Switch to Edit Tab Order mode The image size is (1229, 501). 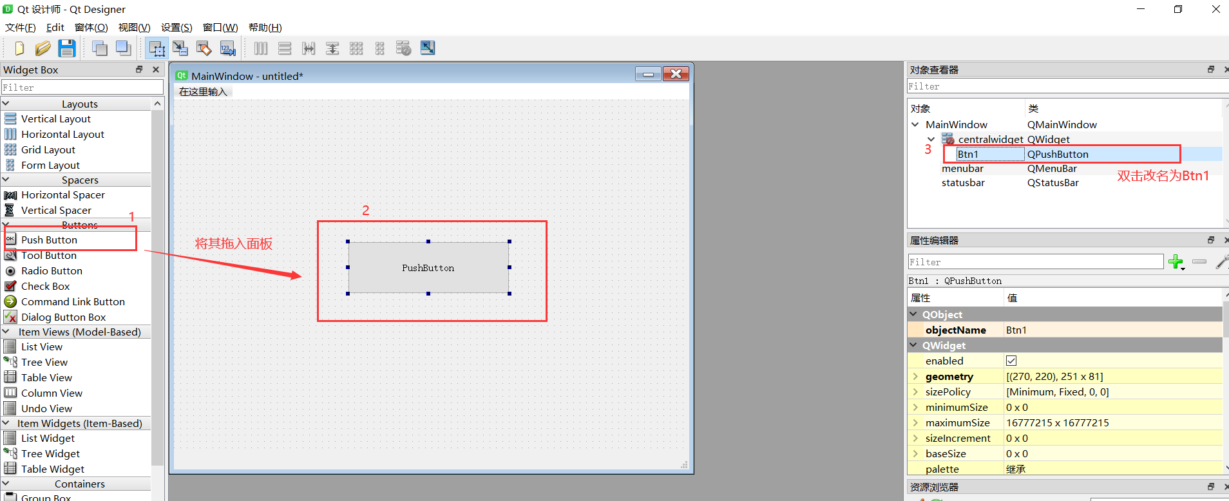coord(228,48)
